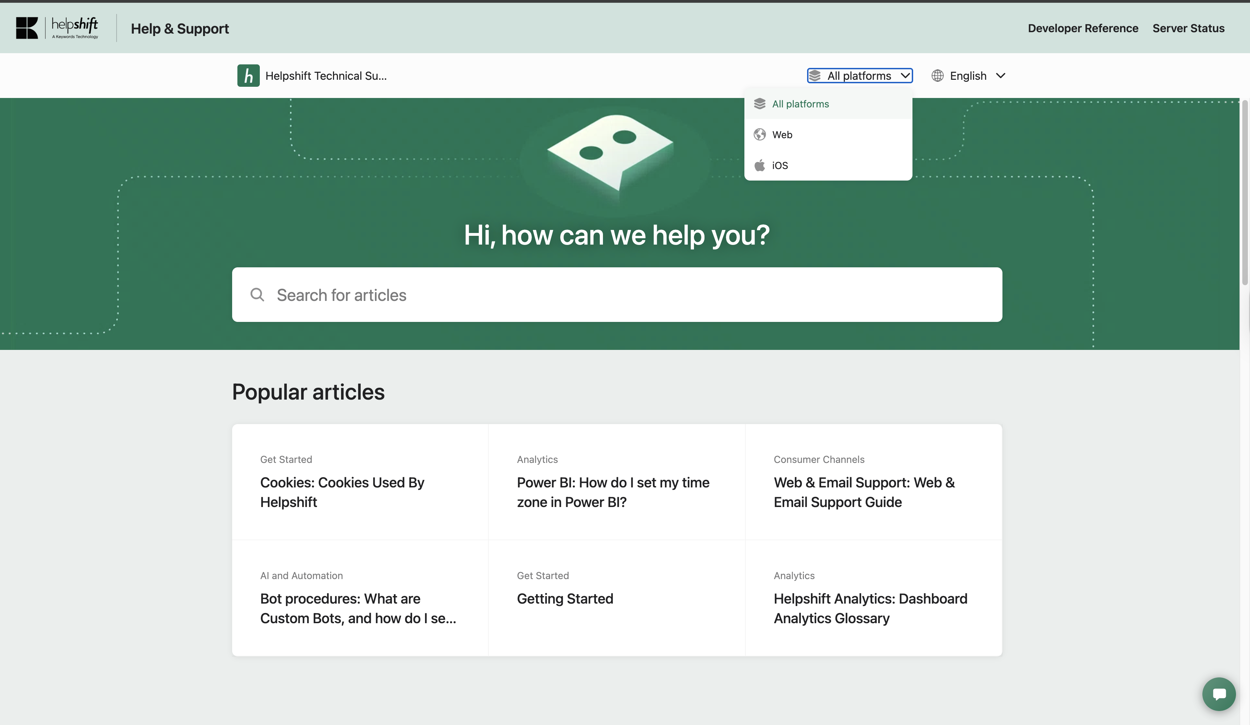
Task: Select All platforms from the list
Action: click(x=828, y=104)
